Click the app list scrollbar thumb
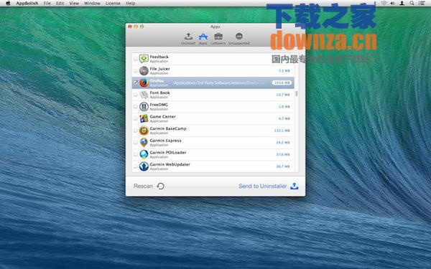This screenshot has width=431, height=269. [x=296, y=93]
